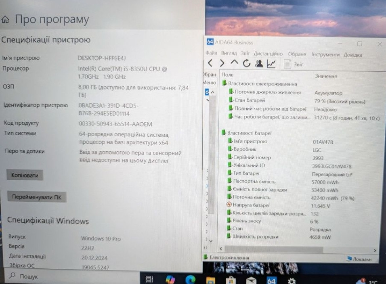Navigate back in AIDA64
Image resolution: width=386 pixels, height=284 pixels.
click(210, 63)
